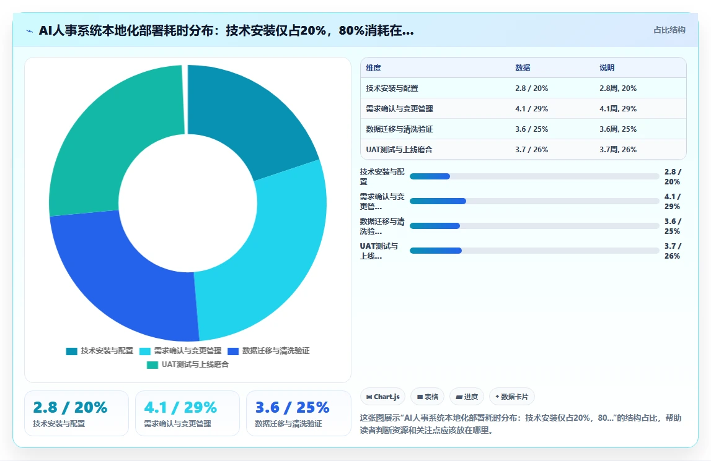Click the description paragraph below tags
711x461 pixels.
pyautogui.click(x=521, y=424)
